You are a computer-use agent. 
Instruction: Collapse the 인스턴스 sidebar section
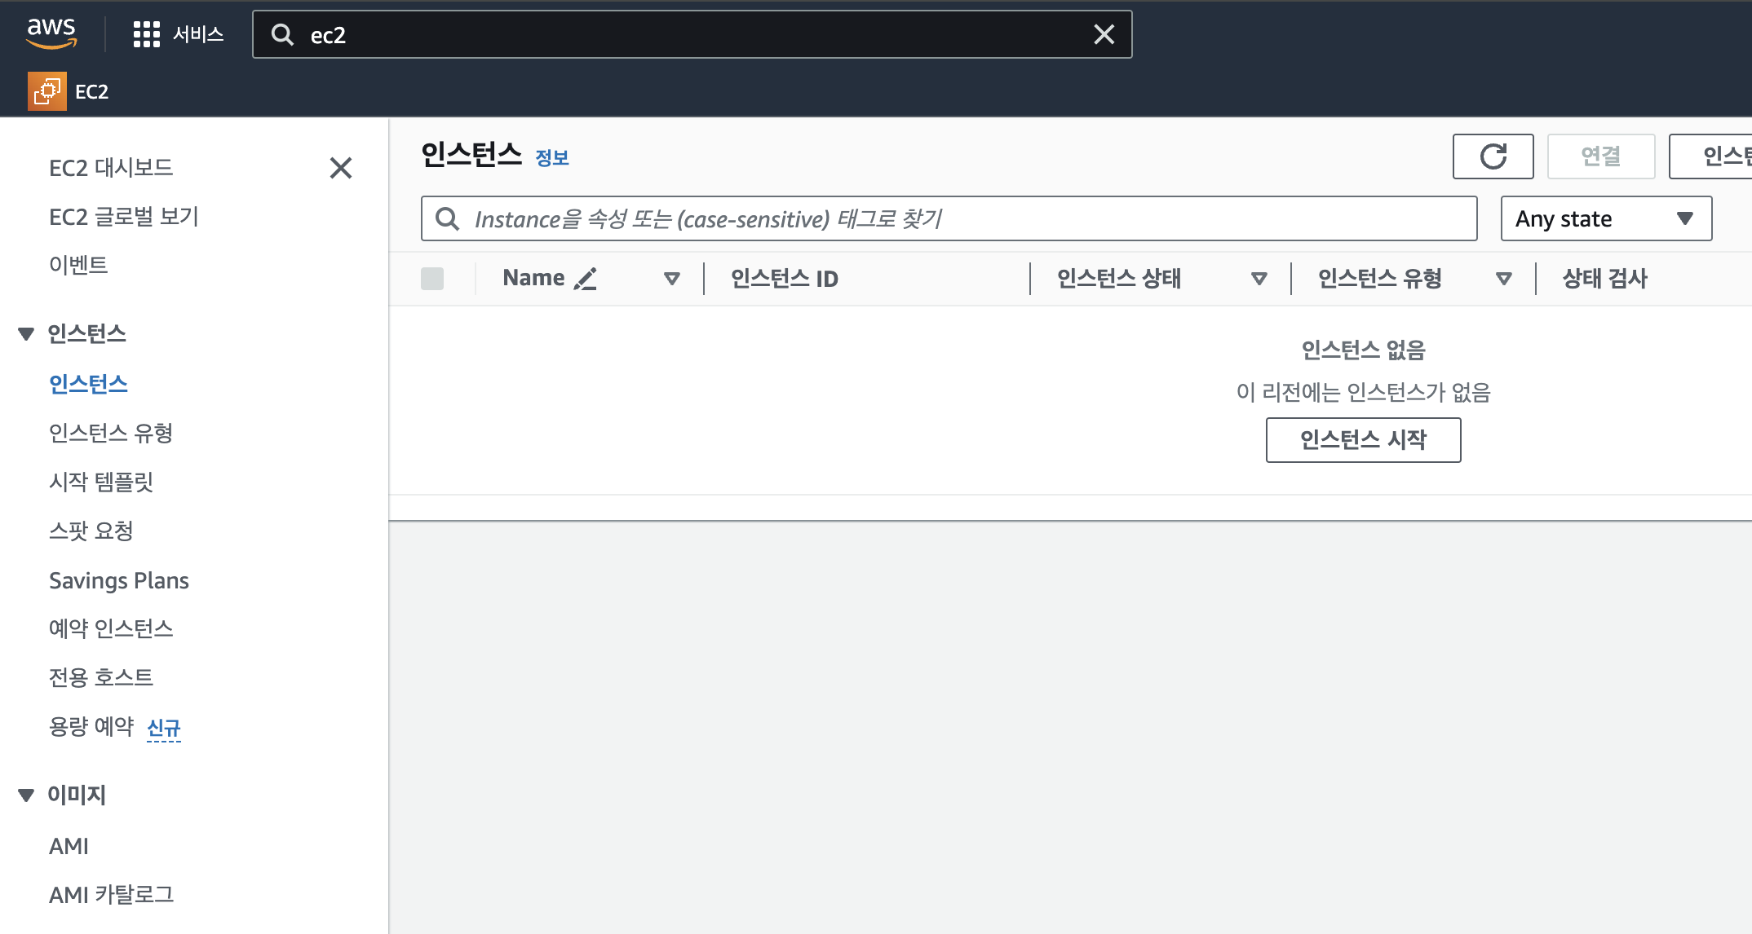coord(26,334)
